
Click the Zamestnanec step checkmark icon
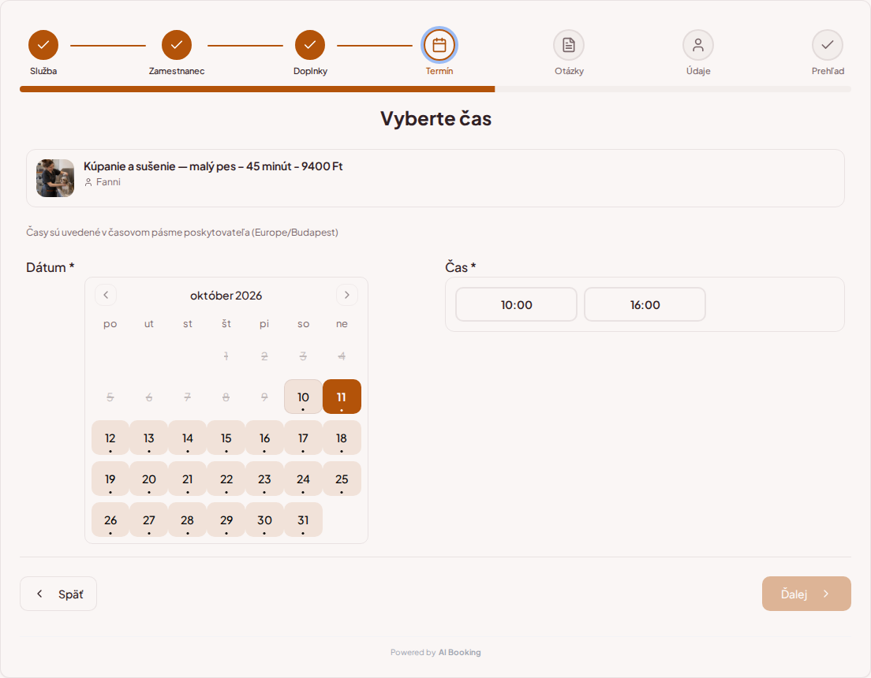click(177, 45)
